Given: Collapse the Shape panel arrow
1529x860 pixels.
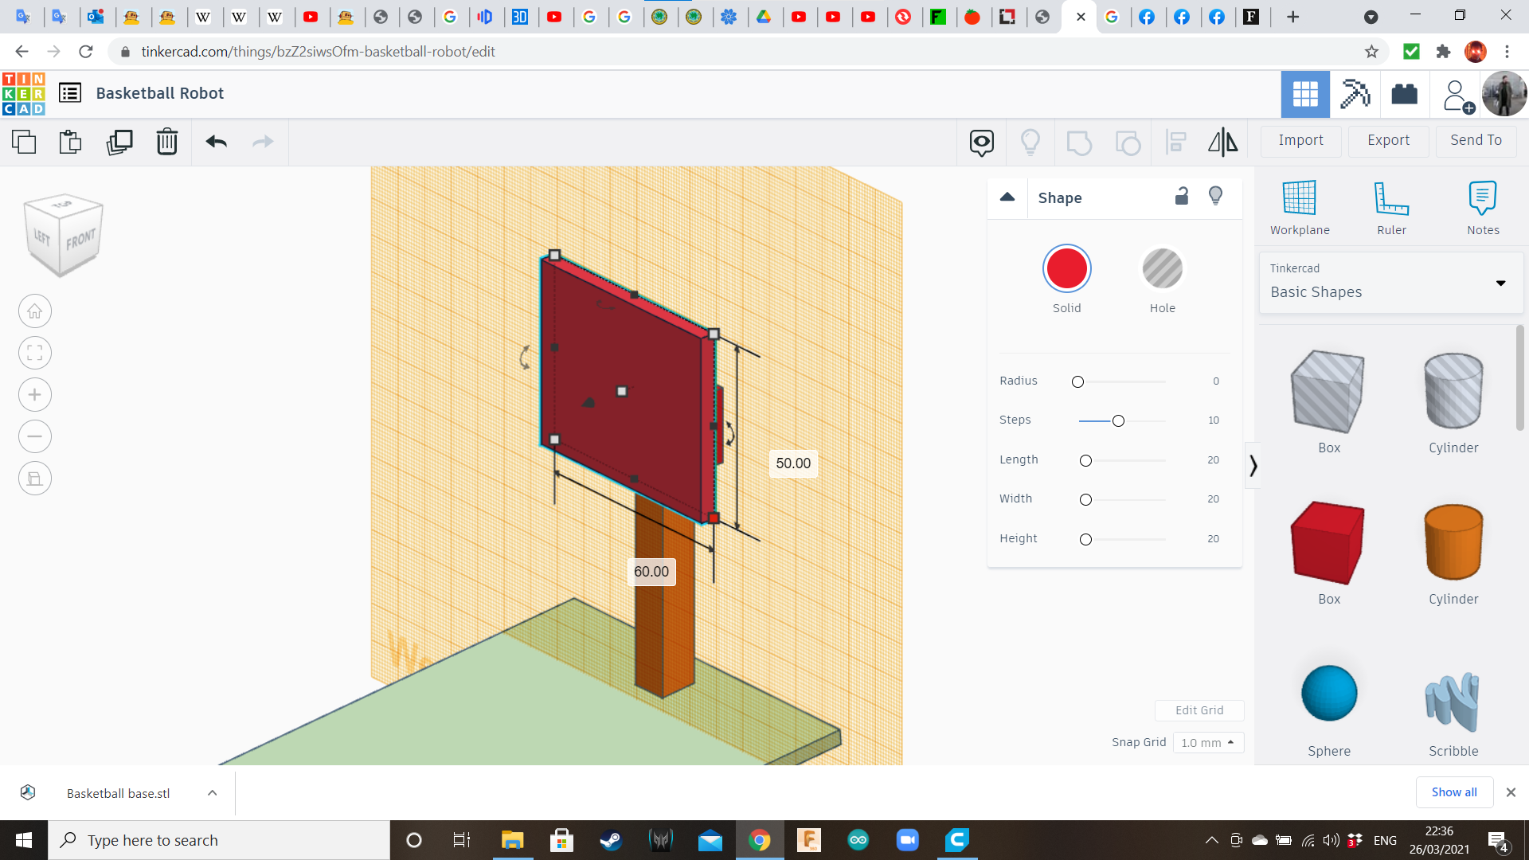Looking at the screenshot, I should pos(1007,197).
